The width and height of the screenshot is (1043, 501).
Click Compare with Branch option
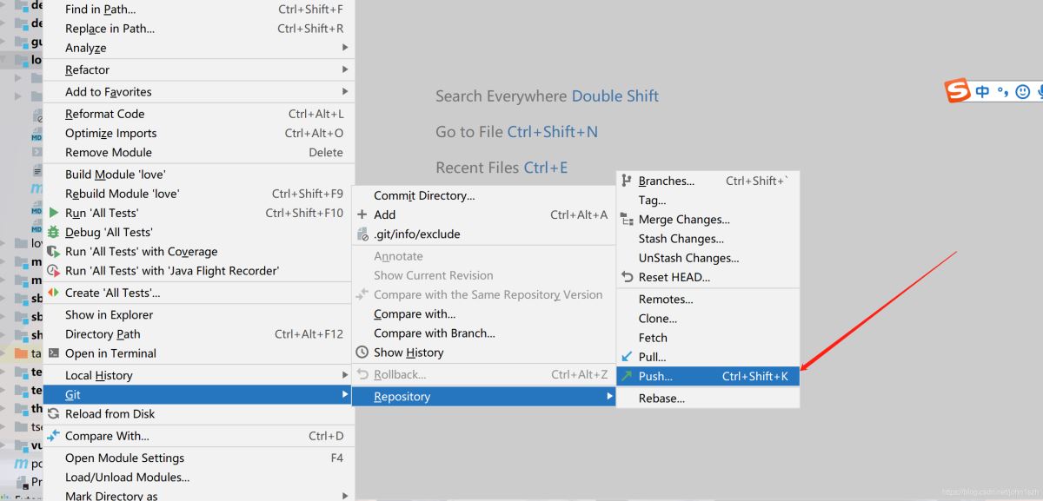[435, 333]
